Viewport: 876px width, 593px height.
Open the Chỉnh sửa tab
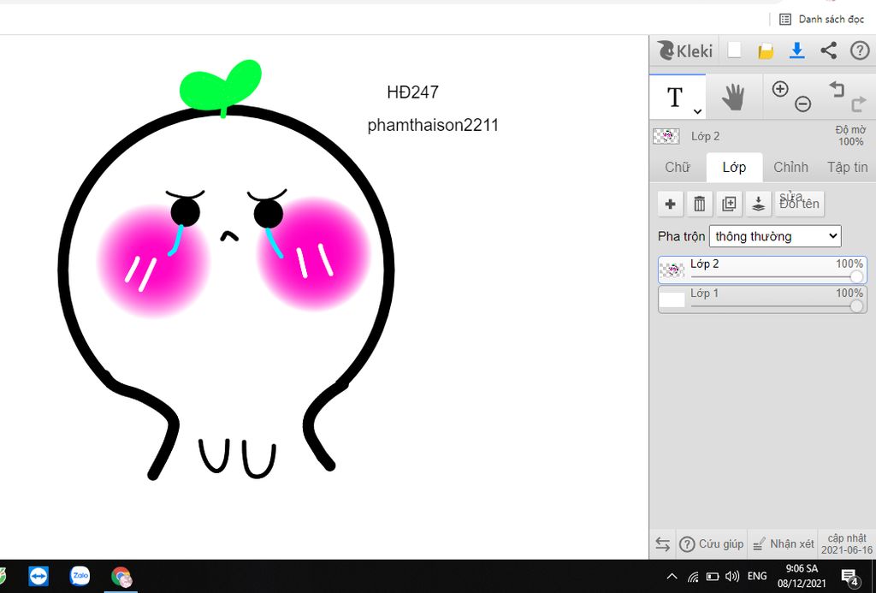[x=791, y=167]
